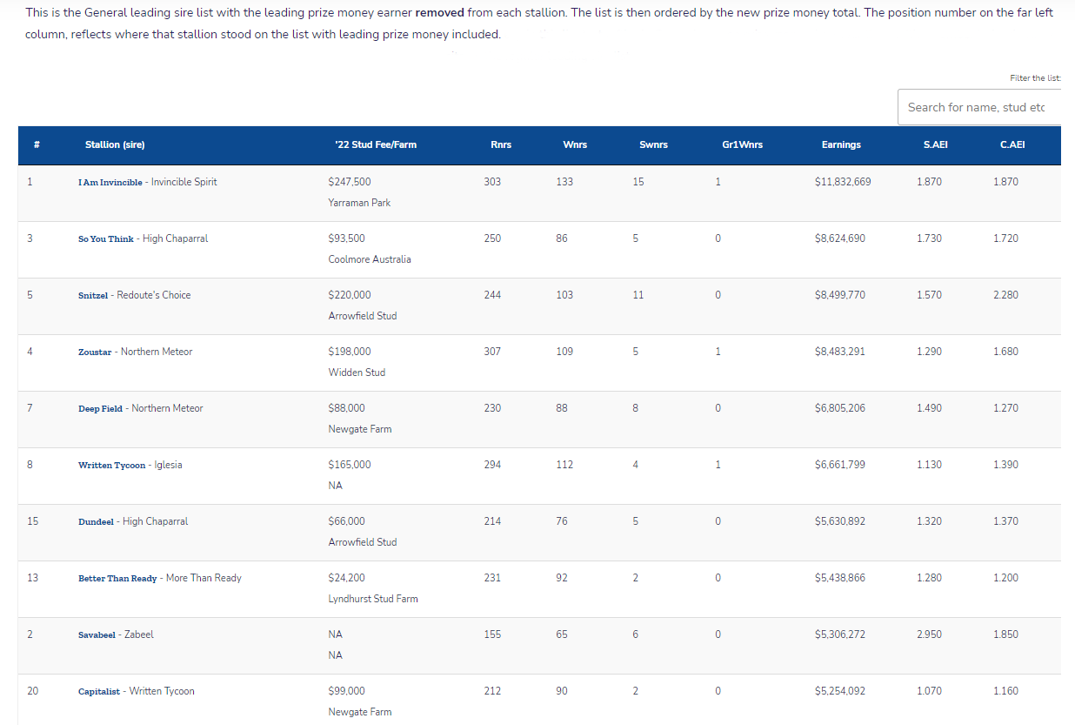Sort table by Gr1Wnrs column header
This screenshot has width=1075, height=725.
tap(742, 144)
